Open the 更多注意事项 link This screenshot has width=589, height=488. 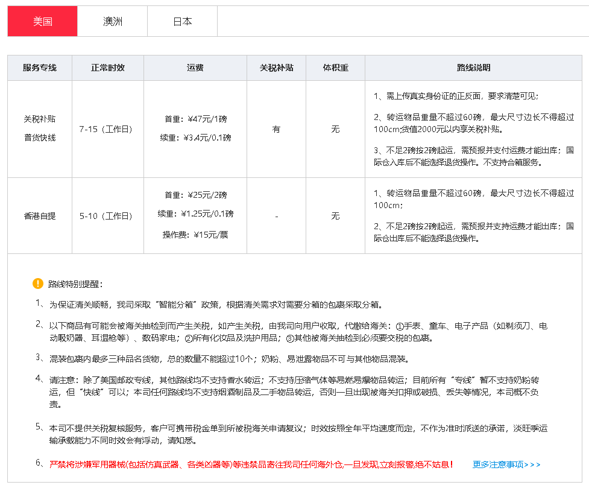coord(506,464)
